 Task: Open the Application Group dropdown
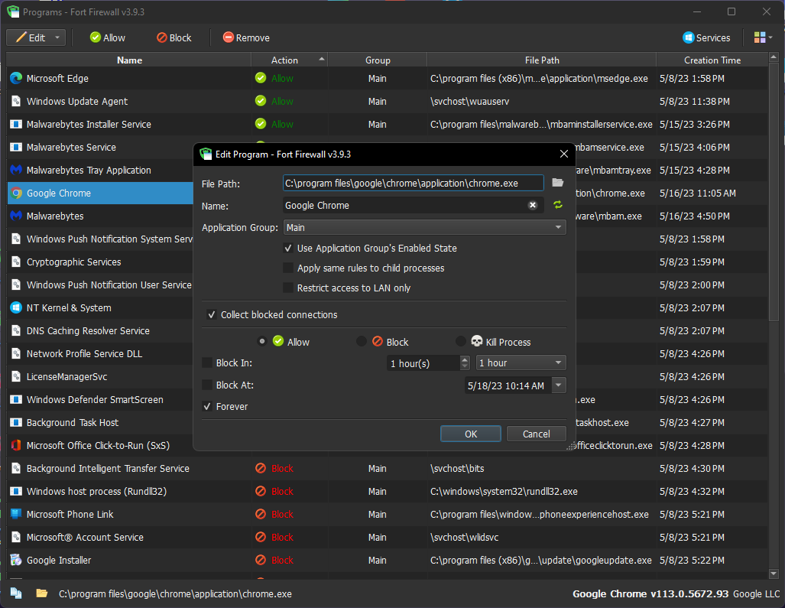pyautogui.click(x=424, y=227)
